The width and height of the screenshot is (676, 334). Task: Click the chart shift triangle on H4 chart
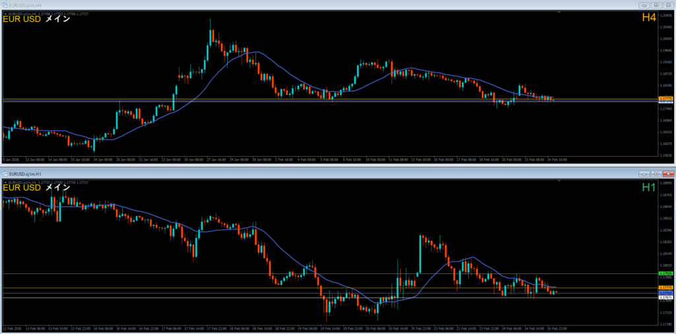click(x=559, y=13)
